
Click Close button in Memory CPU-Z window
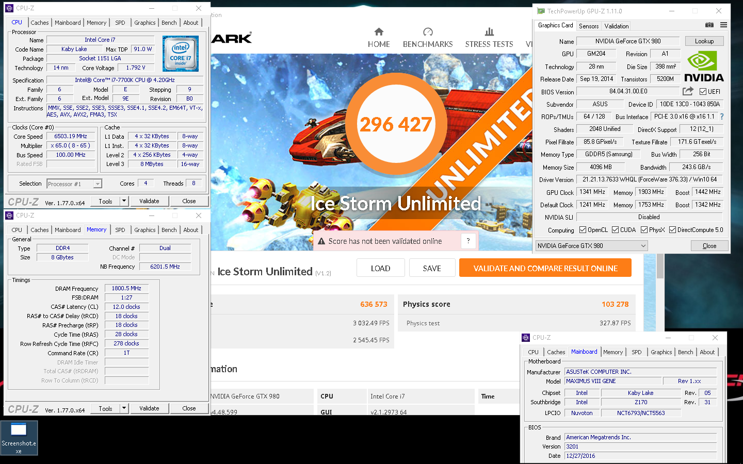pyautogui.click(x=189, y=408)
